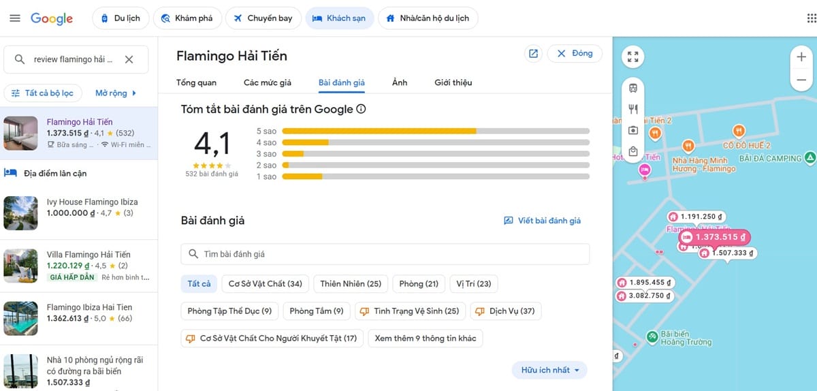817x391 pixels.
Task: Filter reviews by Phòng (21)
Action: pyautogui.click(x=419, y=283)
